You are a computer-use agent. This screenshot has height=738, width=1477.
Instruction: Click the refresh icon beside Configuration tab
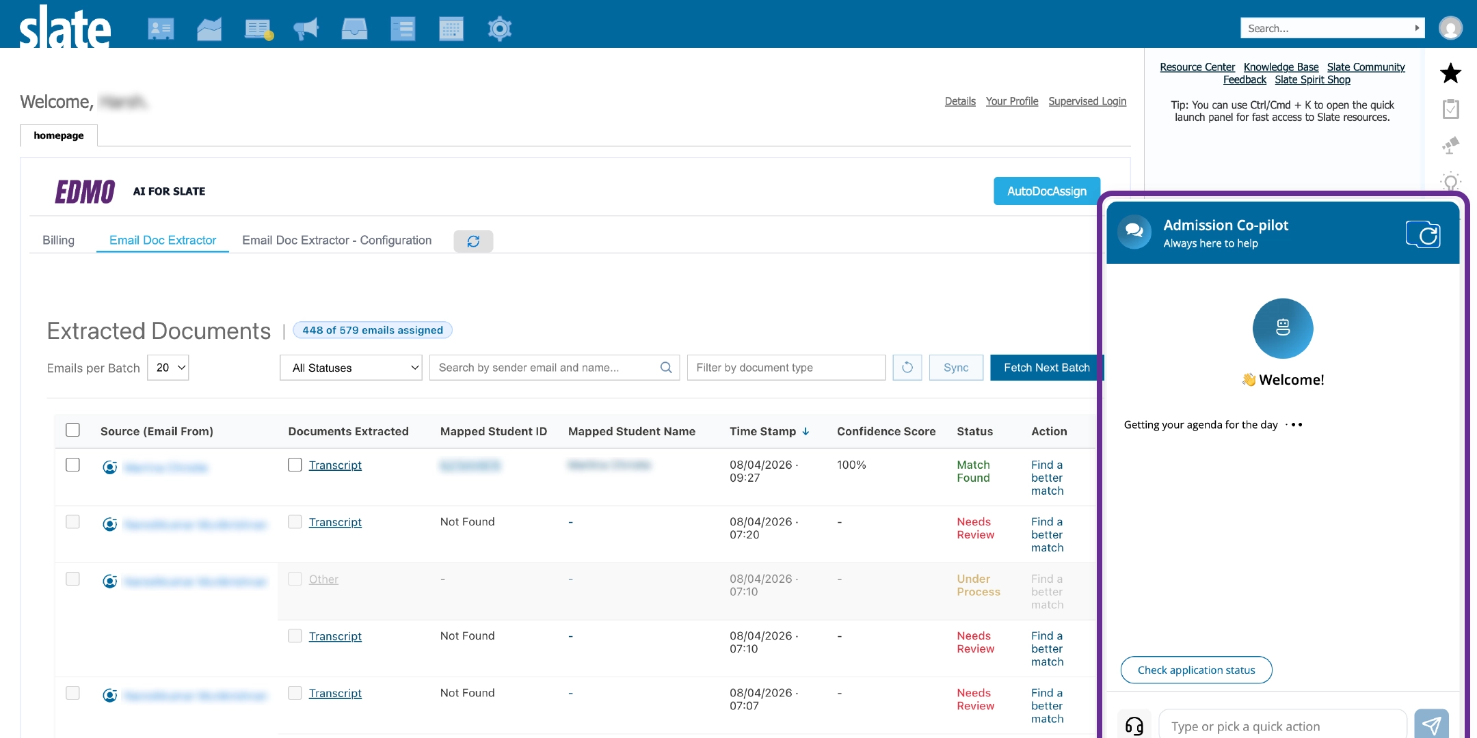click(x=473, y=241)
